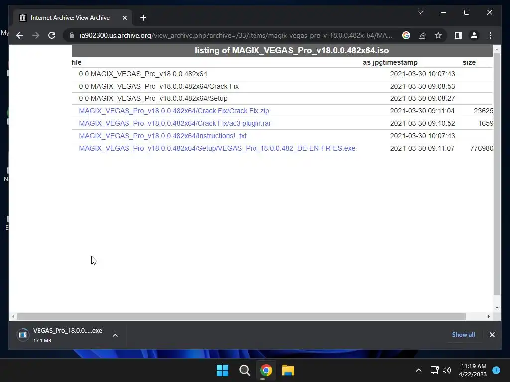View site information lock icon
This screenshot has height=382, width=510.
coord(72,35)
